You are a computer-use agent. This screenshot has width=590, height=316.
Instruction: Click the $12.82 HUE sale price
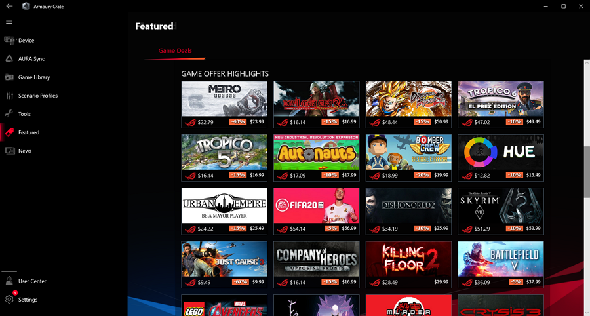point(482,175)
